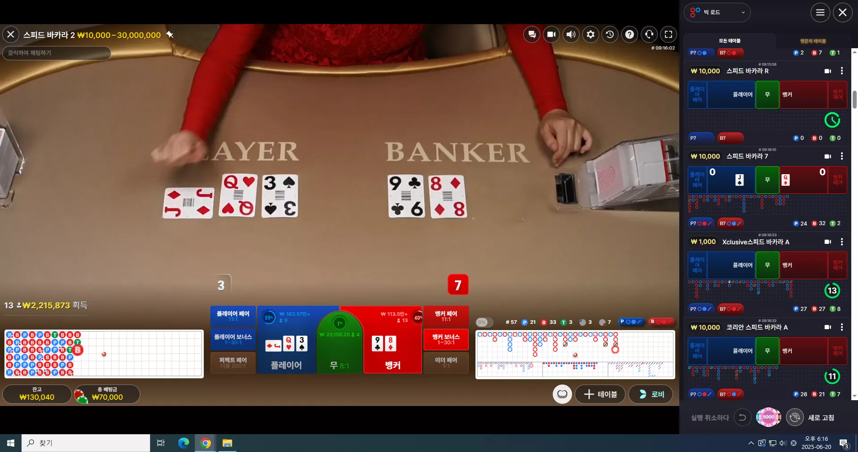The image size is (858, 452).
Task: Click the side panel vertical scrollbar thumb
Action: pos(854,99)
